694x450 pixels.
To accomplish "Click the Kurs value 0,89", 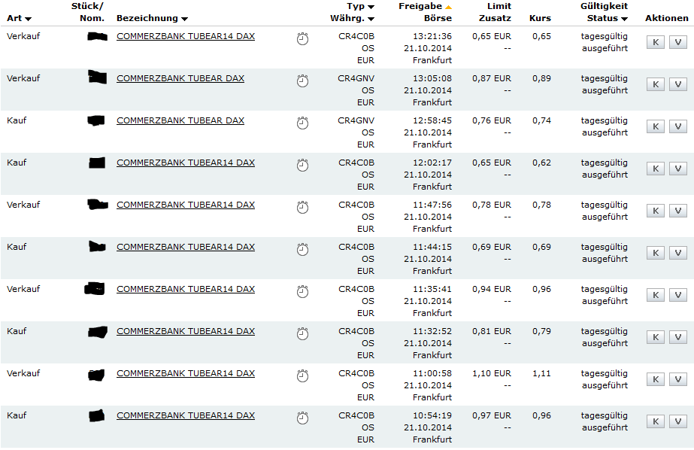I will click(x=542, y=78).
